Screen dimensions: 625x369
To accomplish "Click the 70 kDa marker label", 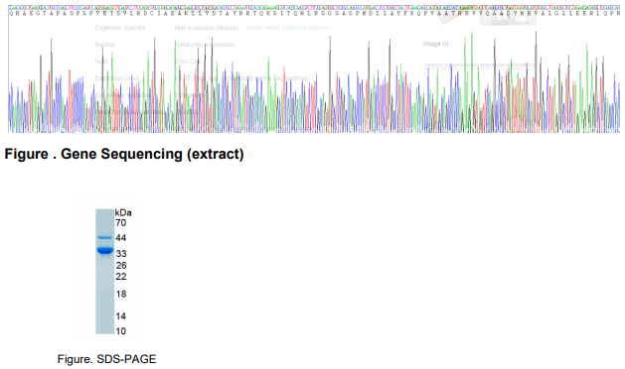I will pos(121,222).
